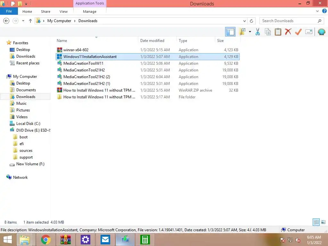Open Network in the navigation pane
The image size is (328, 246).
coord(20,177)
